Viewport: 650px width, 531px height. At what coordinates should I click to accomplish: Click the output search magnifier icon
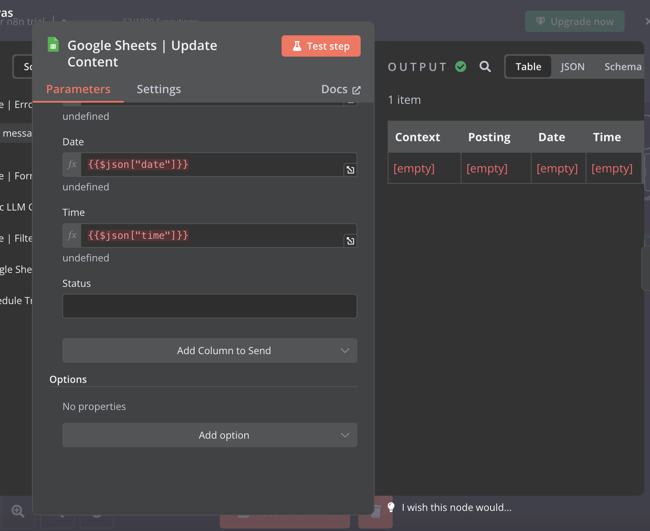[485, 66]
